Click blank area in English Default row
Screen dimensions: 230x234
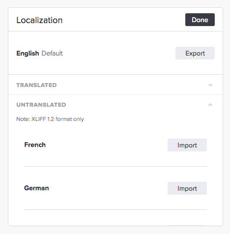[119, 53]
